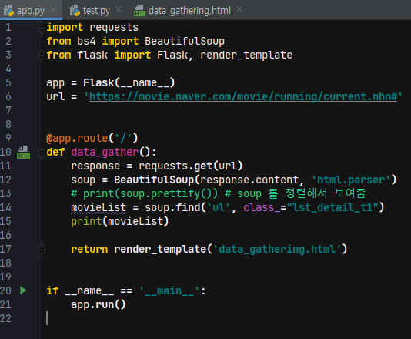
Task: Click 'html.parser' string on line 12
Action: pyautogui.click(x=351, y=180)
